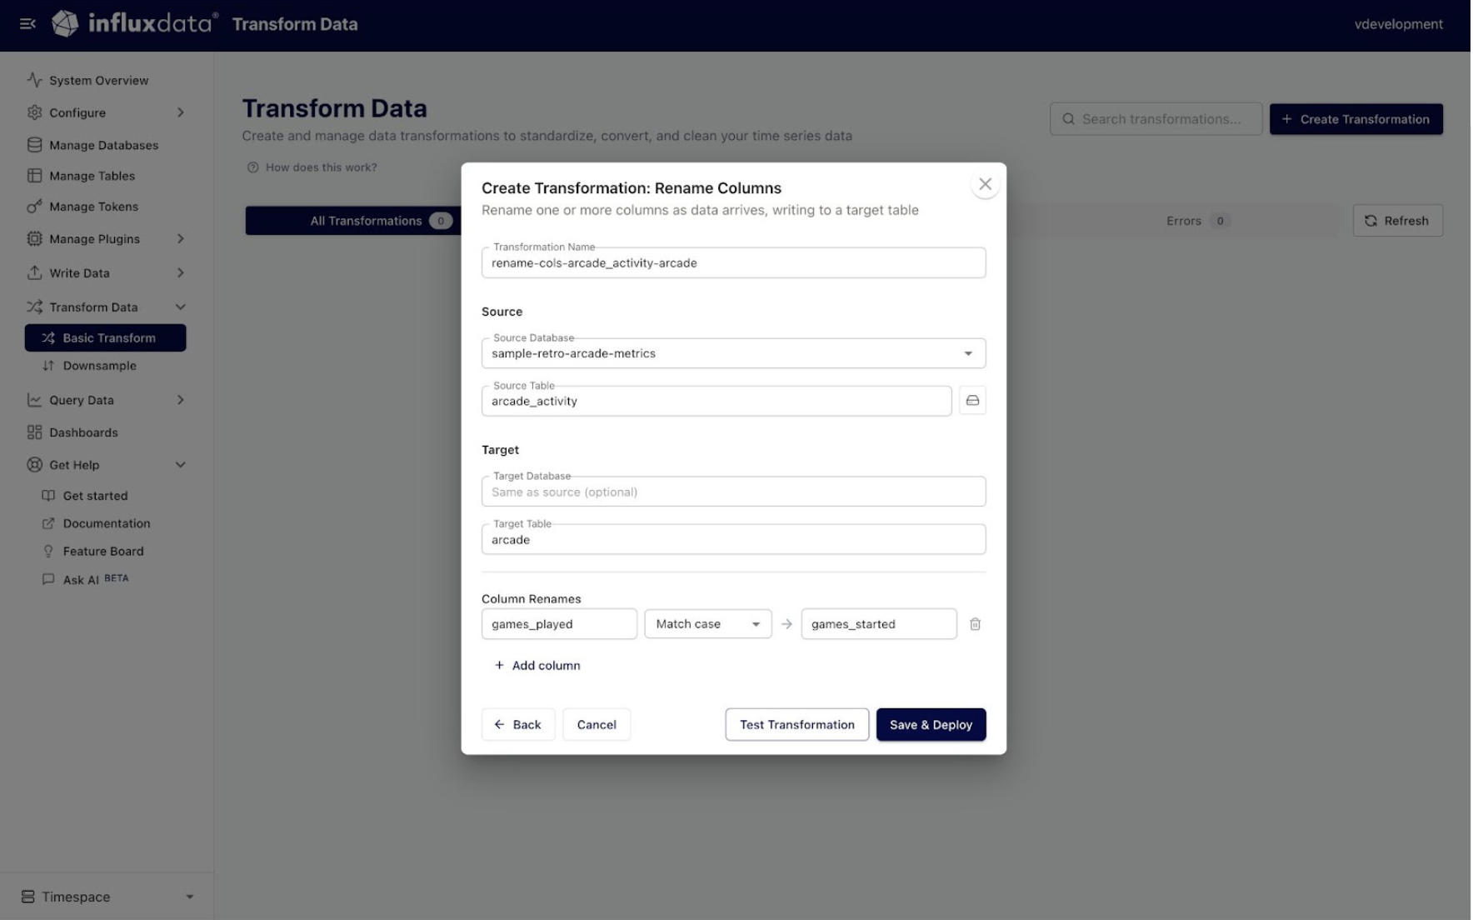The image size is (1473, 920).
Task: Click the Downsample arrows icon
Action: [48, 366]
